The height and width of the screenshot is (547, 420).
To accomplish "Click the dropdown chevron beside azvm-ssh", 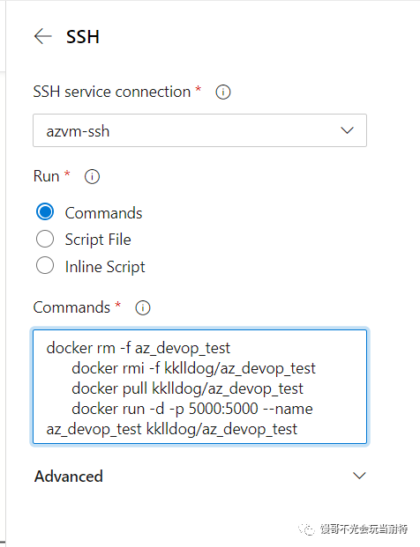I will pos(347,130).
